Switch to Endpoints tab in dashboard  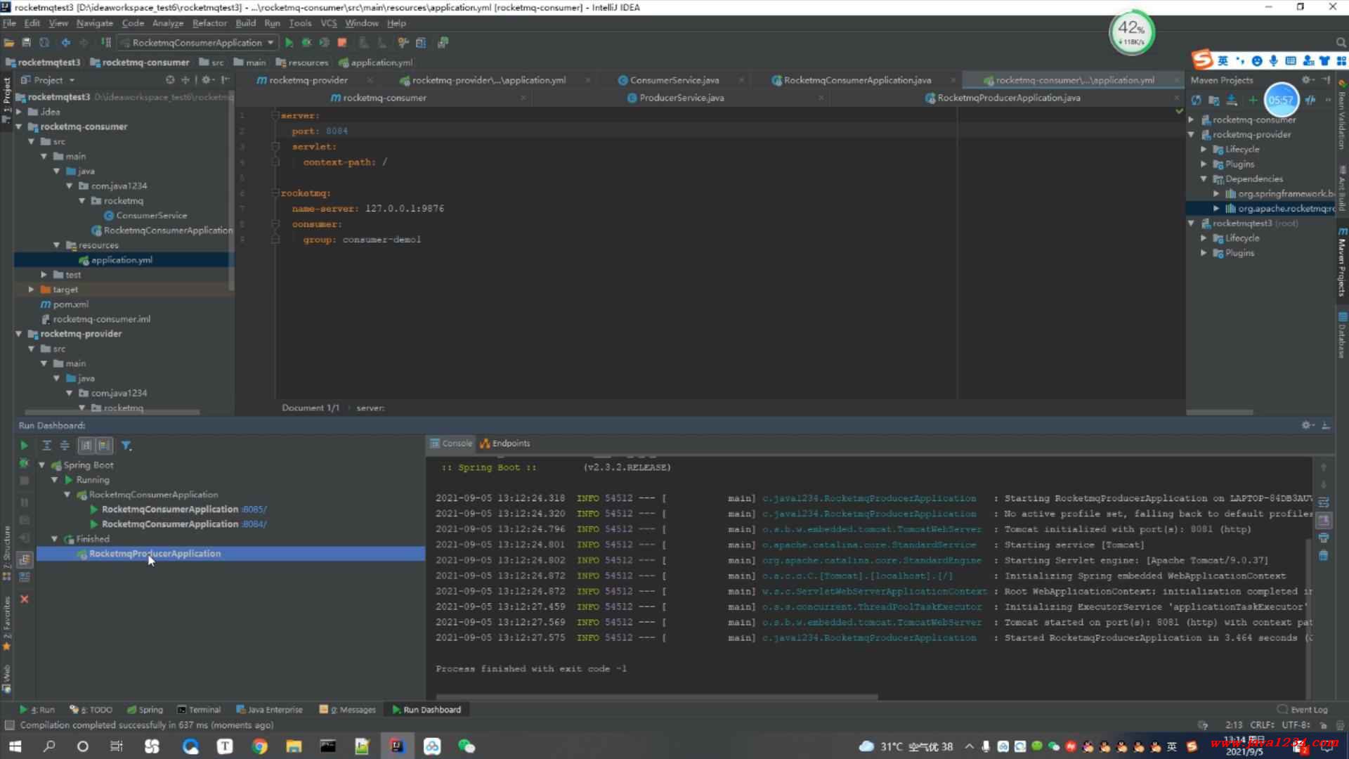(504, 443)
